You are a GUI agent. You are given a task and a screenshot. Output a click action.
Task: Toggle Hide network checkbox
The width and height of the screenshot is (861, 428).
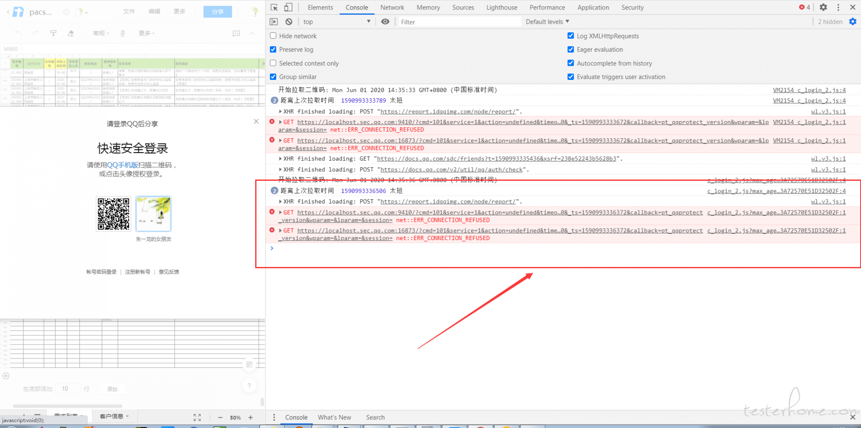tap(273, 36)
